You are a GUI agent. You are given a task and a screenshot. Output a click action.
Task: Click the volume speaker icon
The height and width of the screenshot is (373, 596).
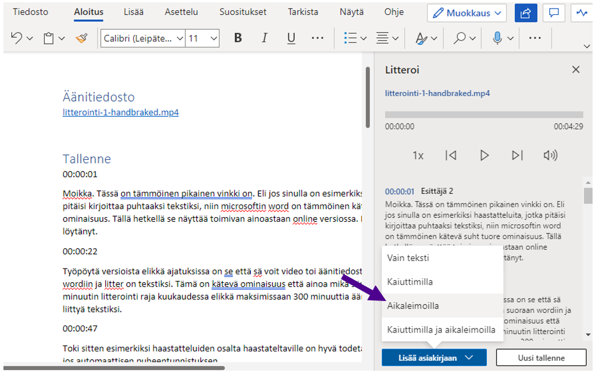pos(550,155)
